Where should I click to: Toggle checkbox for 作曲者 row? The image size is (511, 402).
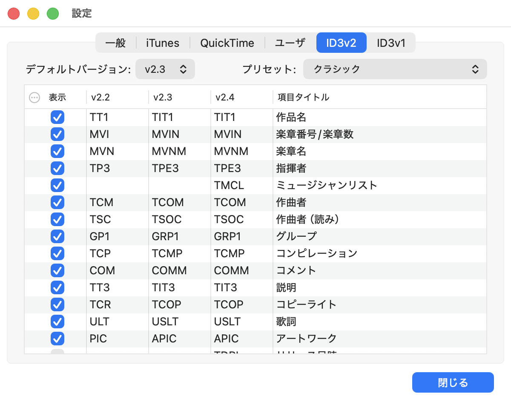pyautogui.click(x=57, y=202)
